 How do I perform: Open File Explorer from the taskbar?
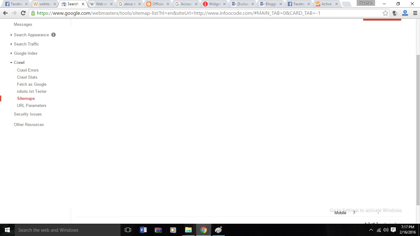point(188,230)
